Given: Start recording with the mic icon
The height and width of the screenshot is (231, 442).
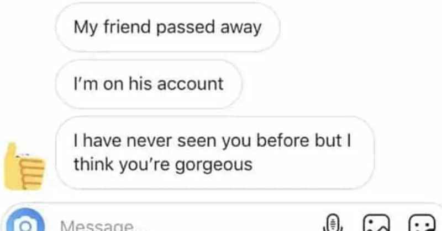Looking at the screenshot, I should (x=333, y=223).
